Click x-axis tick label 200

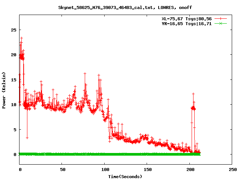(190, 169)
